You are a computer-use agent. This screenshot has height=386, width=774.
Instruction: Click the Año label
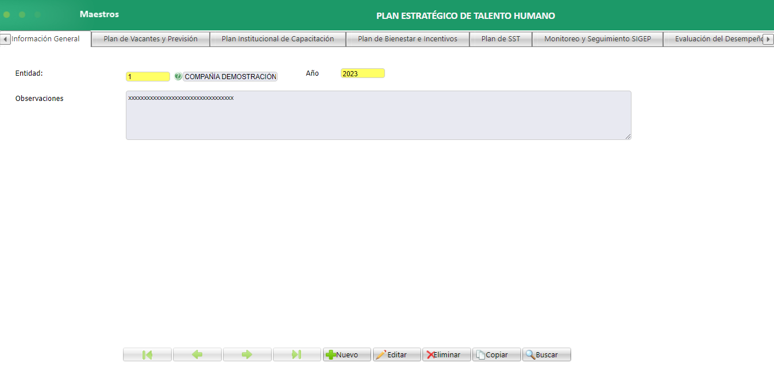(x=312, y=73)
